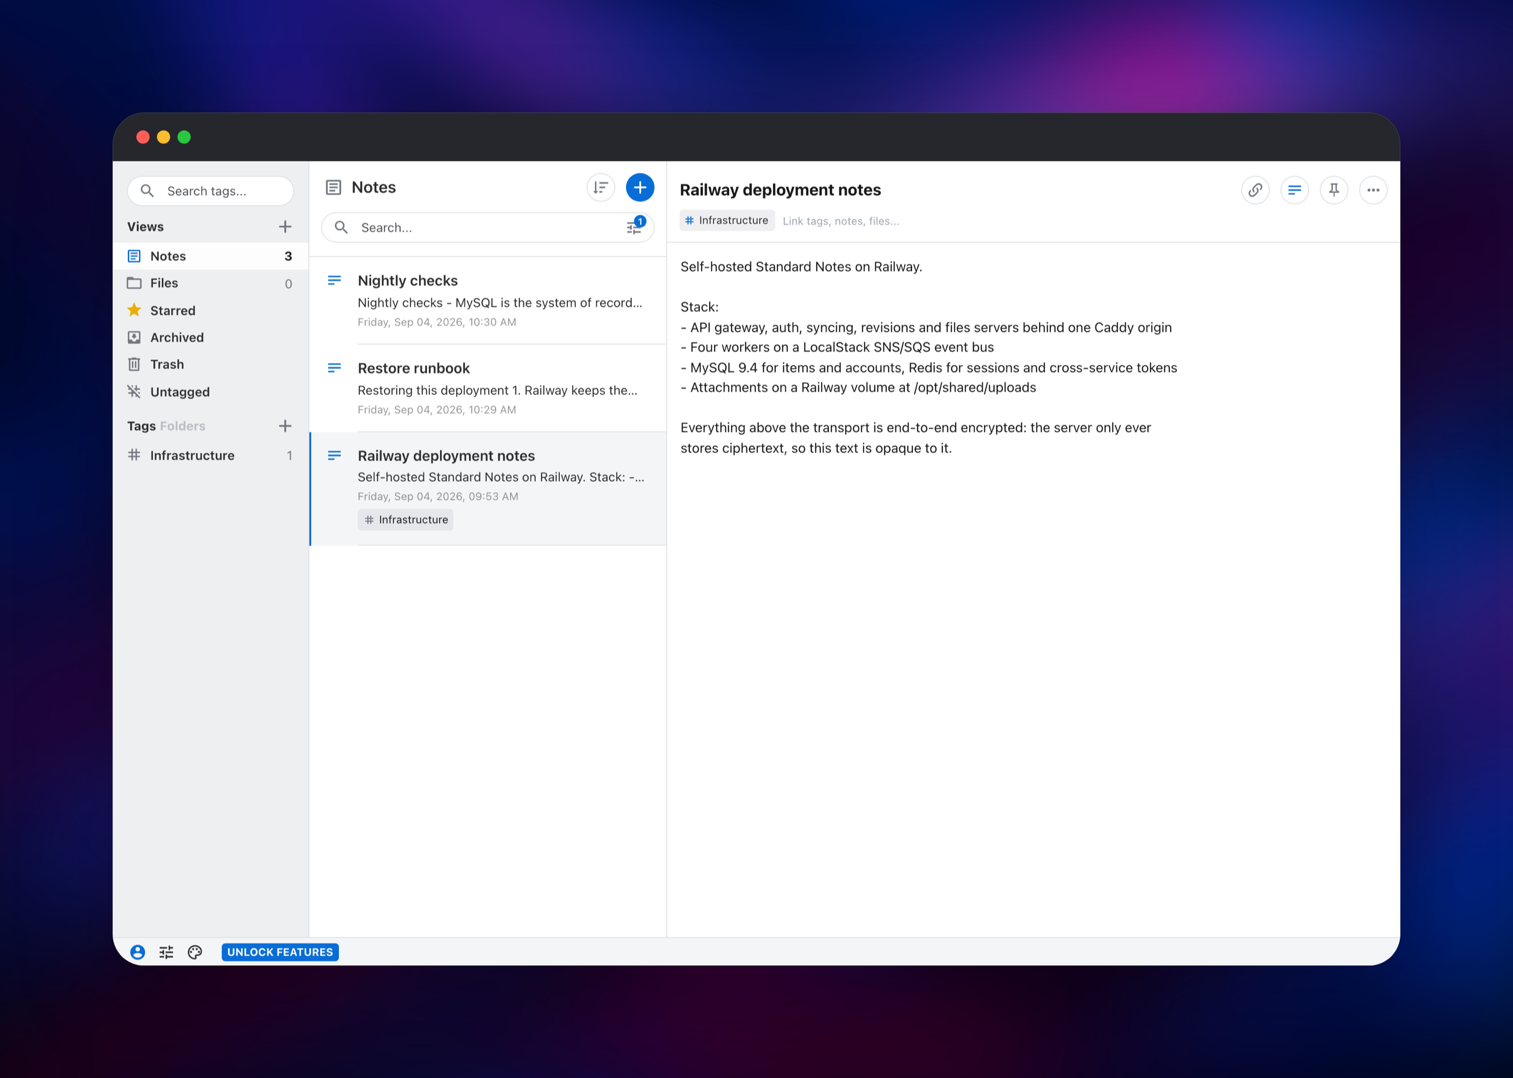Edit the Railway deployment notes title
Image resolution: width=1513 pixels, height=1078 pixels.
coord(780,190)
